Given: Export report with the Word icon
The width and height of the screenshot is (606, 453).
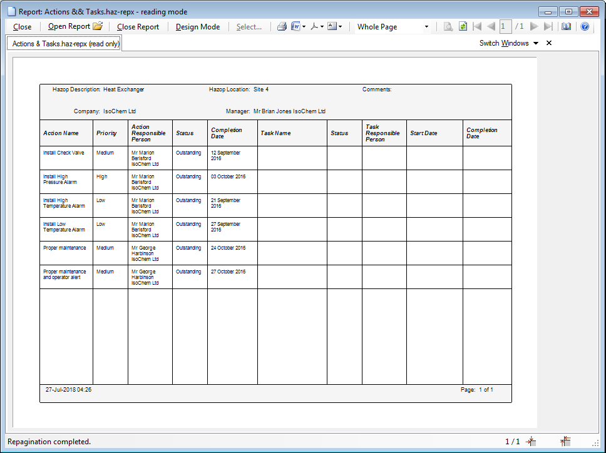Looking at the screenshot, I should (295, 27).
